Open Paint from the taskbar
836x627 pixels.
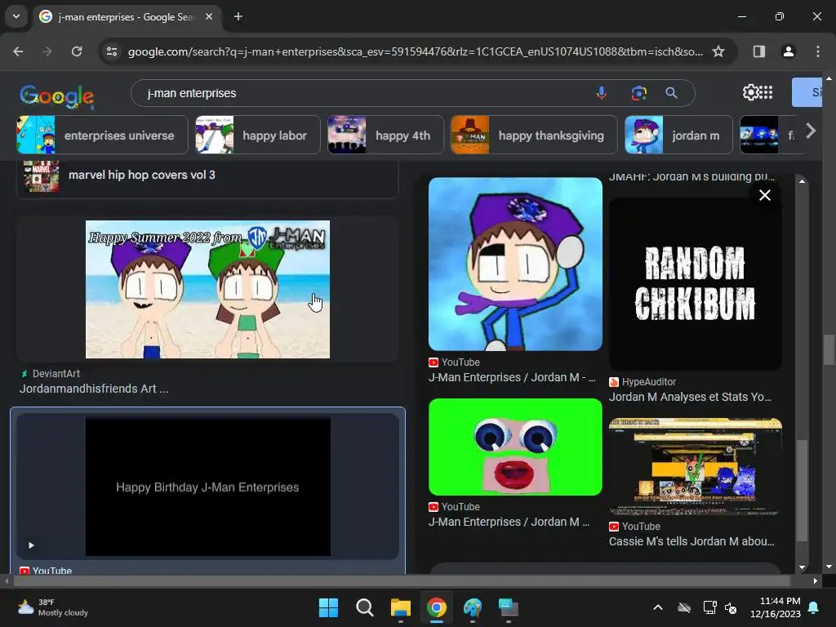pos(473,607)
